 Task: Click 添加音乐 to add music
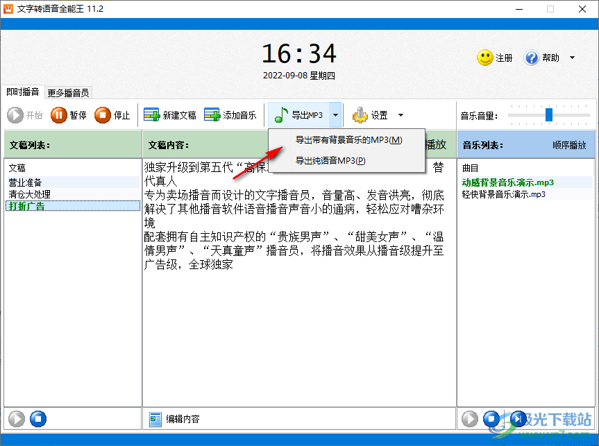click(x=230, y=115)
